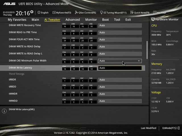This screenshot has width=182, height=136.
Task: Click the Hardware Monitor display icon
Action: (153, 20)
